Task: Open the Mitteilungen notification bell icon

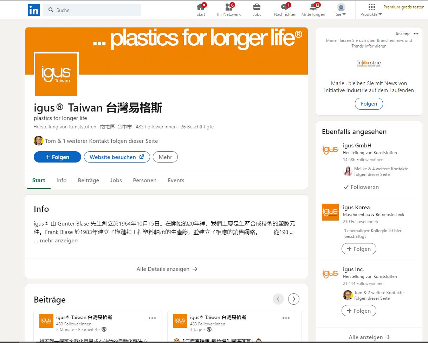Action: tap(312, 8)
